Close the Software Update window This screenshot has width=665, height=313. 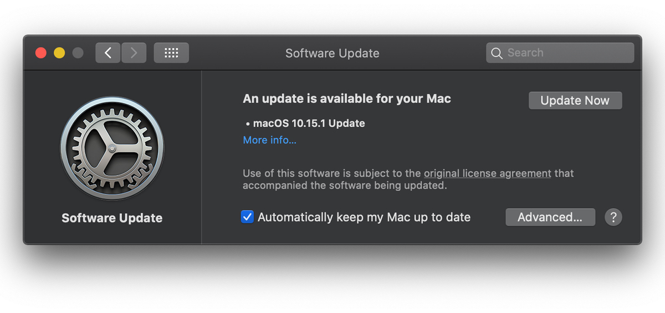coord(41,53)
